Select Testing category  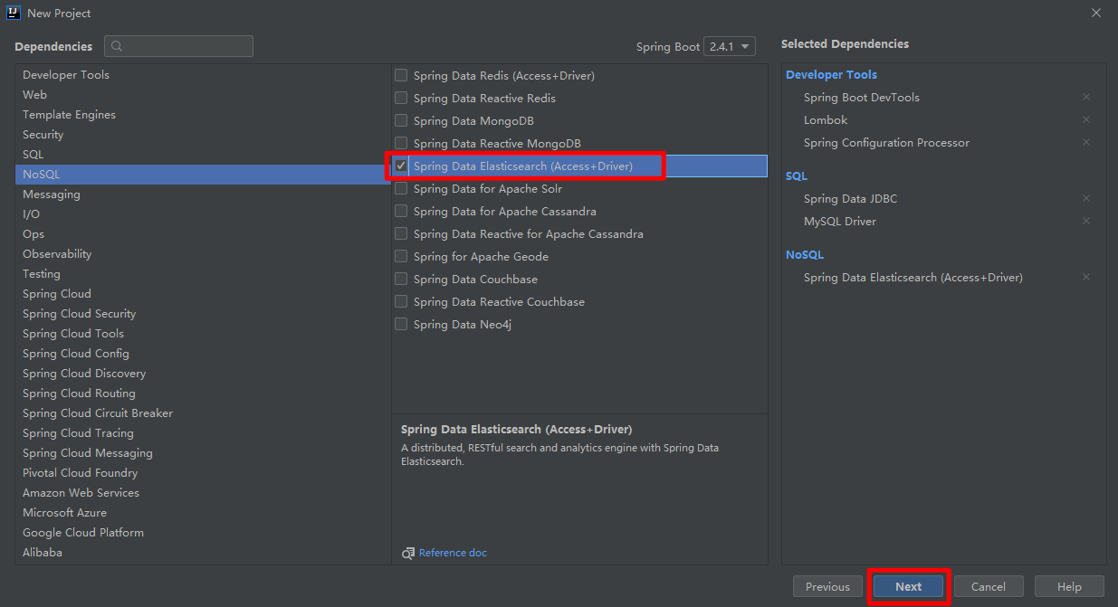203,273
